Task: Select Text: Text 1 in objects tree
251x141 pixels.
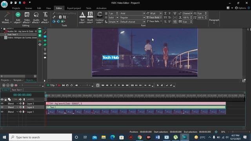Action: pyautogui.click(x=12, y=34)
